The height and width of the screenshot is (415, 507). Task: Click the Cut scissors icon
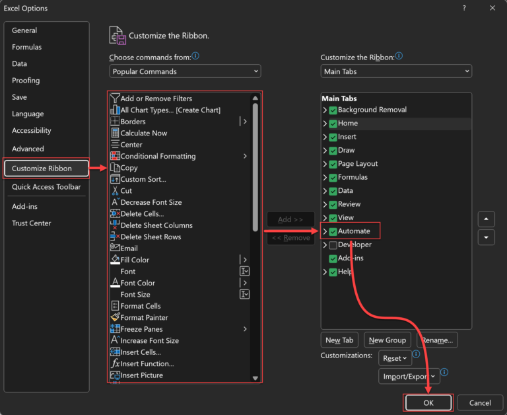click(x=116, y=191)
